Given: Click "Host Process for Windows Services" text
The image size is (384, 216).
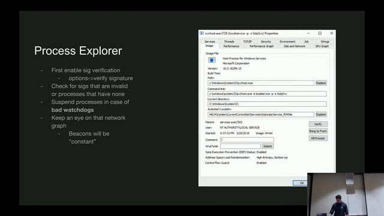Looking at the screenshot, I should [244, 59].
